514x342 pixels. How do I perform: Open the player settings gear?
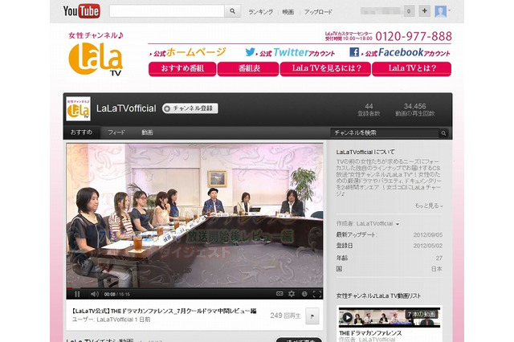coord(292,294)
